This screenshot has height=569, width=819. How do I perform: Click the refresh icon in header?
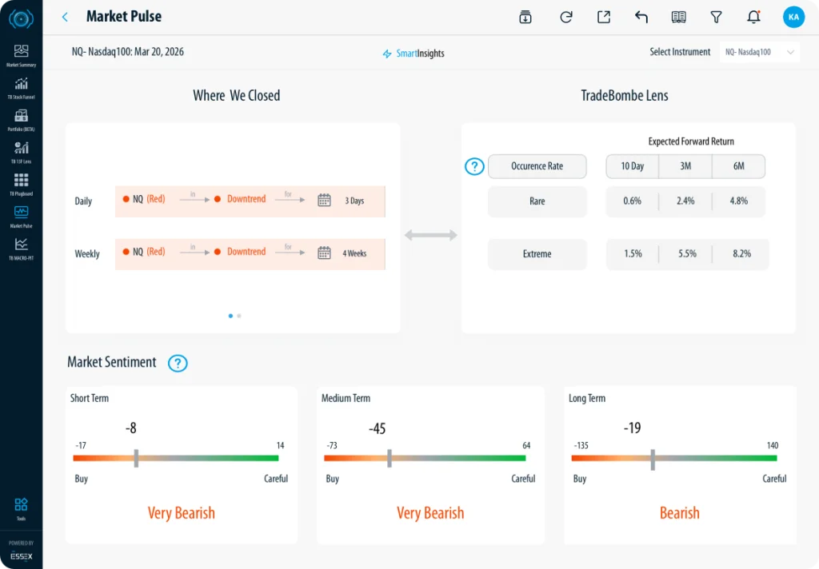566,17
